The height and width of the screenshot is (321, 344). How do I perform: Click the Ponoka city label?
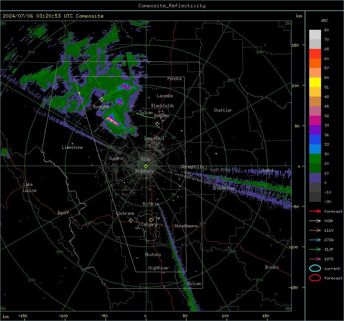pyautogui.click(x=174, y=79)
